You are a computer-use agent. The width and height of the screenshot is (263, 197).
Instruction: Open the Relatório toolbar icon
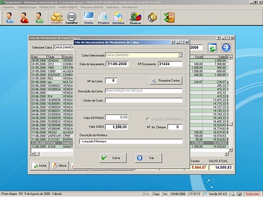[118, 18]
